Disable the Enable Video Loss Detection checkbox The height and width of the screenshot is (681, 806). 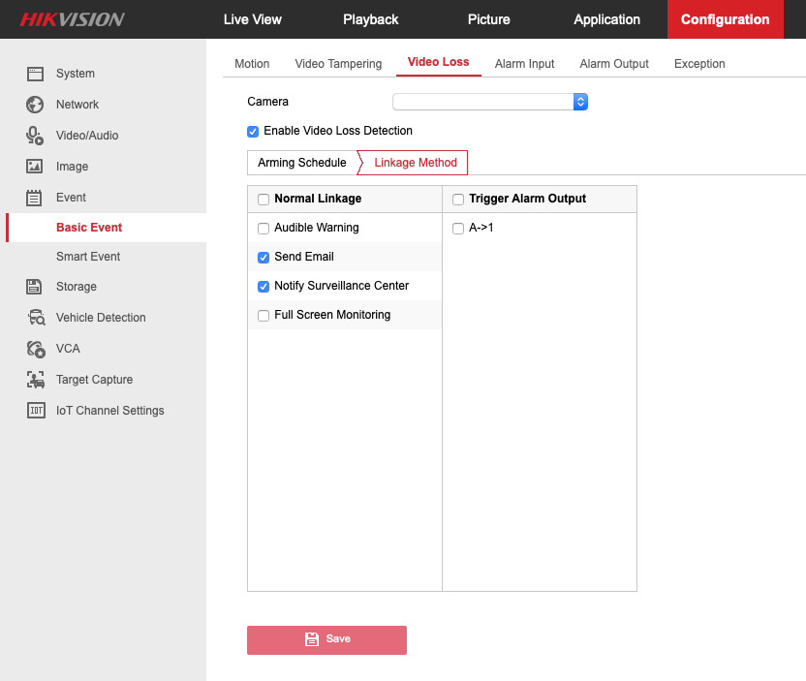click(253, 131)
